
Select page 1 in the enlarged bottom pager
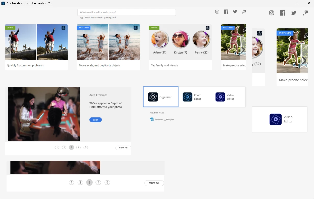[x=72, y=182]
